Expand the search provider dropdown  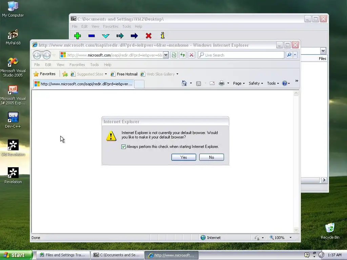(x=295, y=55)
